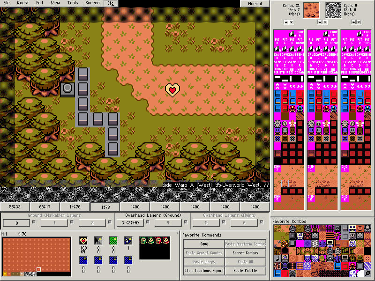The height and width of the screenshot is (281, 375).
Task: Open the Etc menu
Action: (111, 3)
